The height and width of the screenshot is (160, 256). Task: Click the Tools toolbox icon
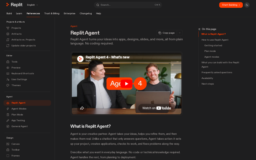[x=8, y=62]
